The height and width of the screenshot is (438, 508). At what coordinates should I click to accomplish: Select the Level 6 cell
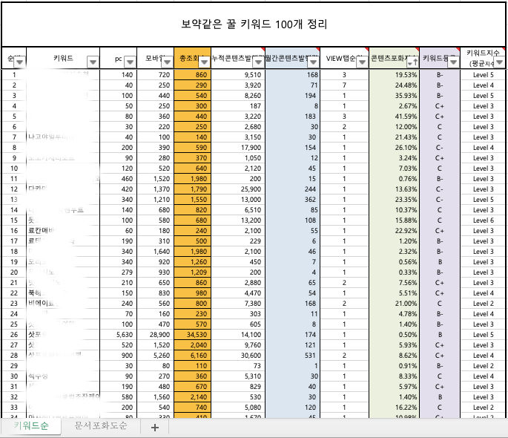(x=483, y=220)
